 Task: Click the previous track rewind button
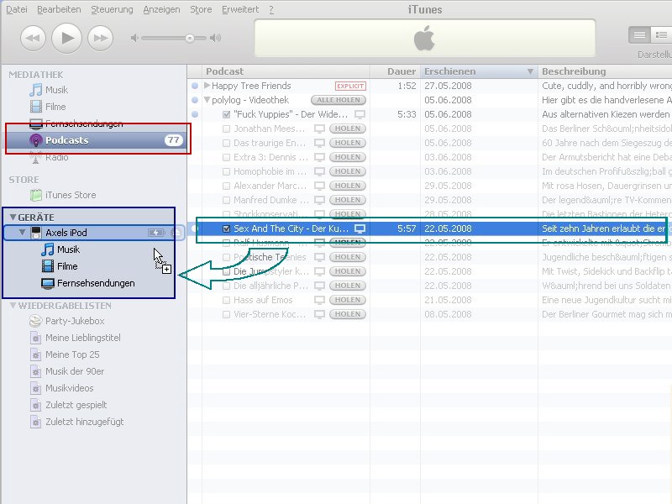[x=33, y=38]
